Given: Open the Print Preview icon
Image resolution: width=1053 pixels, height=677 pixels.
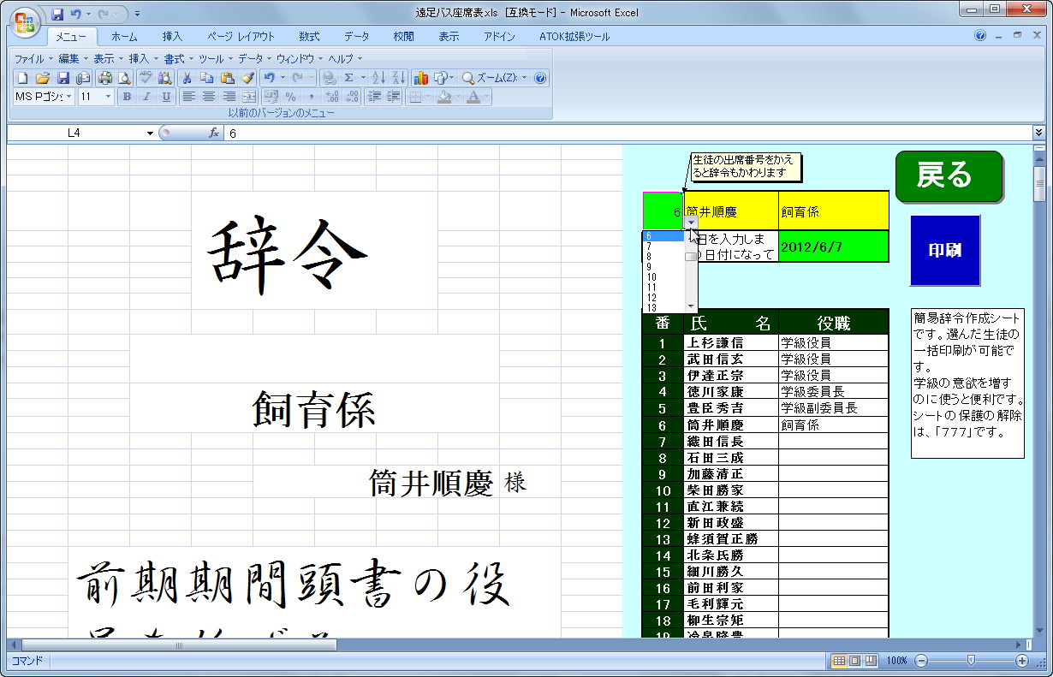Looking at the screenshot, I should (124, 77).
